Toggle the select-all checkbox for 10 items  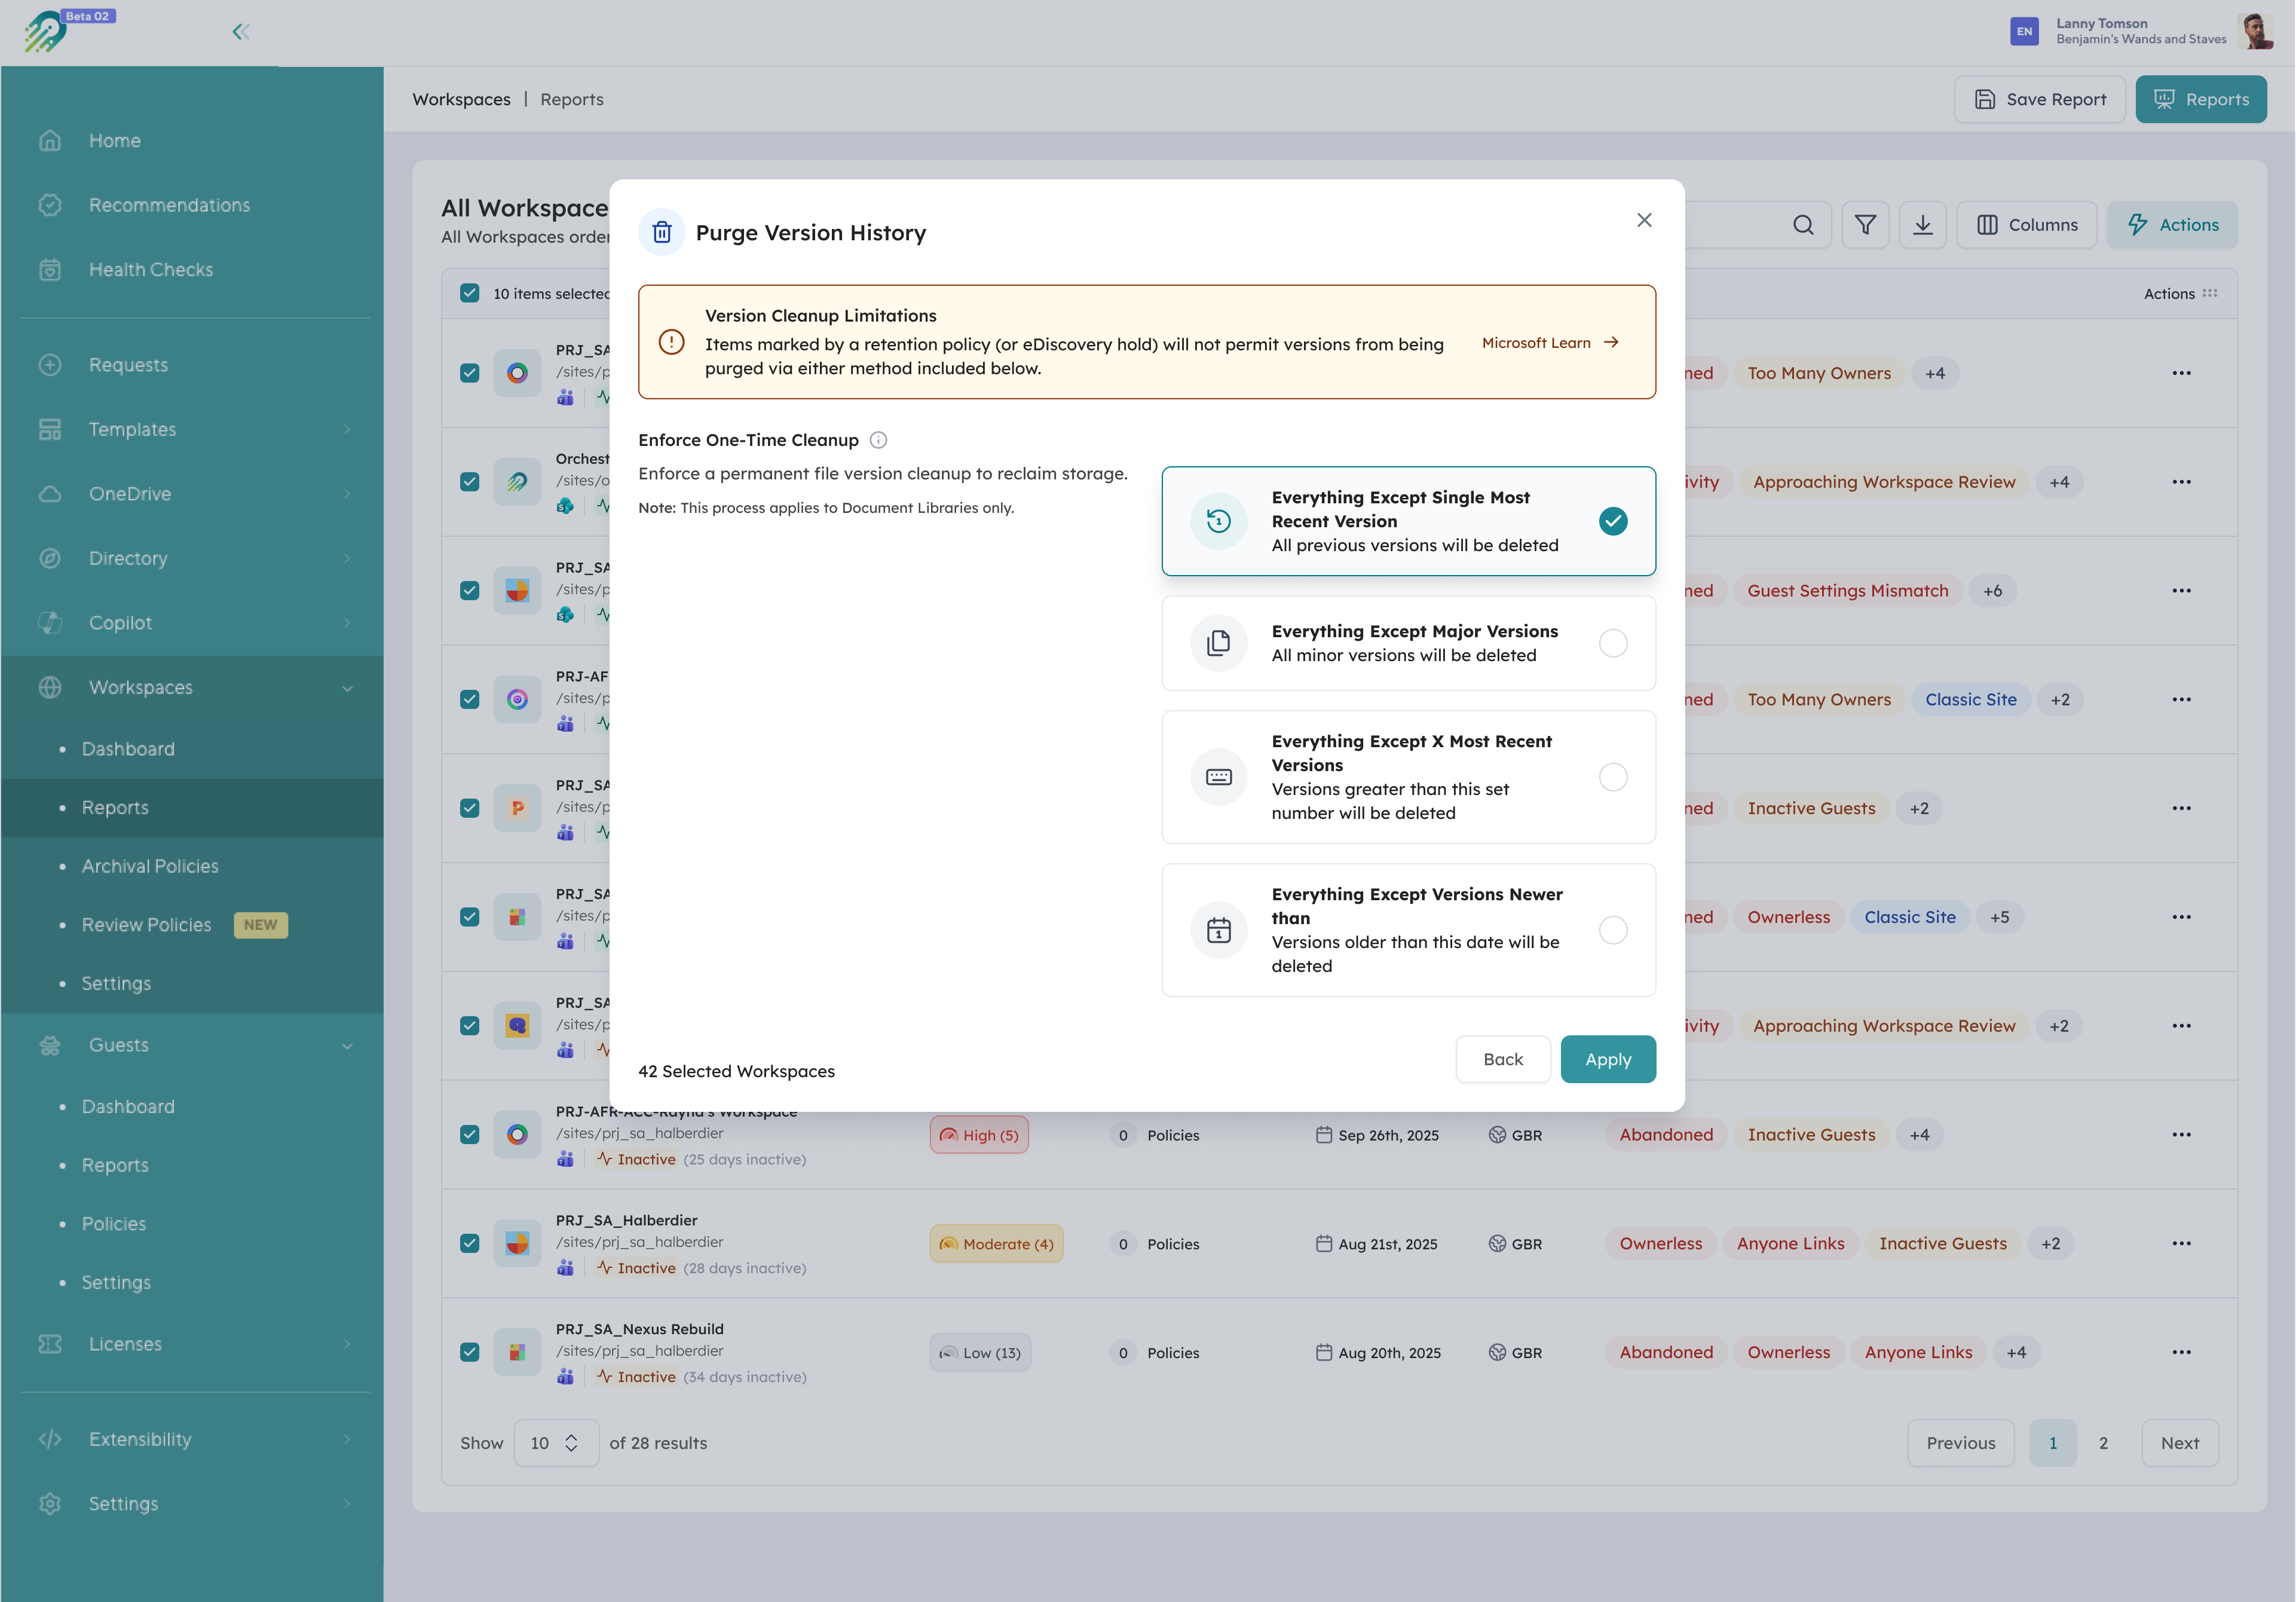(x=469, y=293)
